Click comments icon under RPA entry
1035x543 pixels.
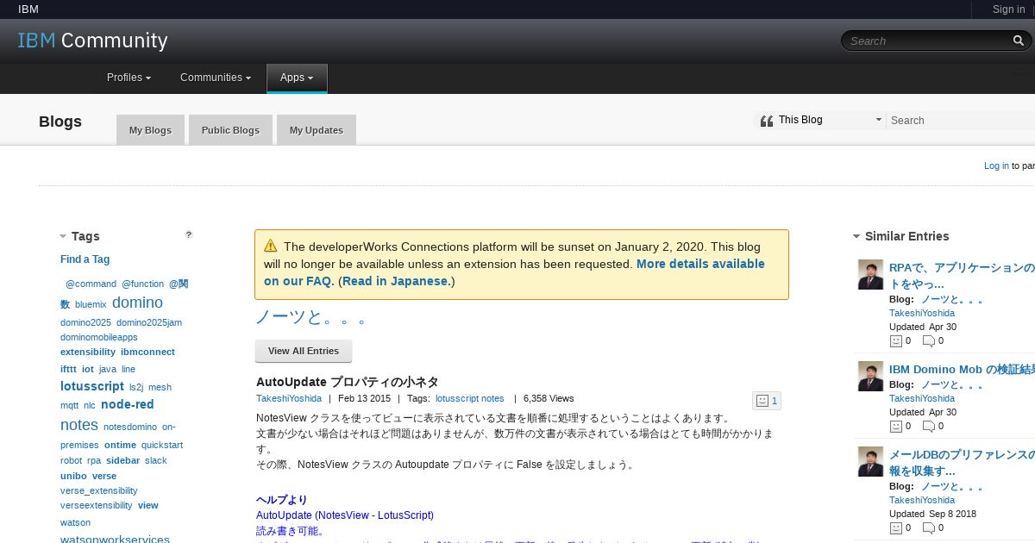coord(929,340)
